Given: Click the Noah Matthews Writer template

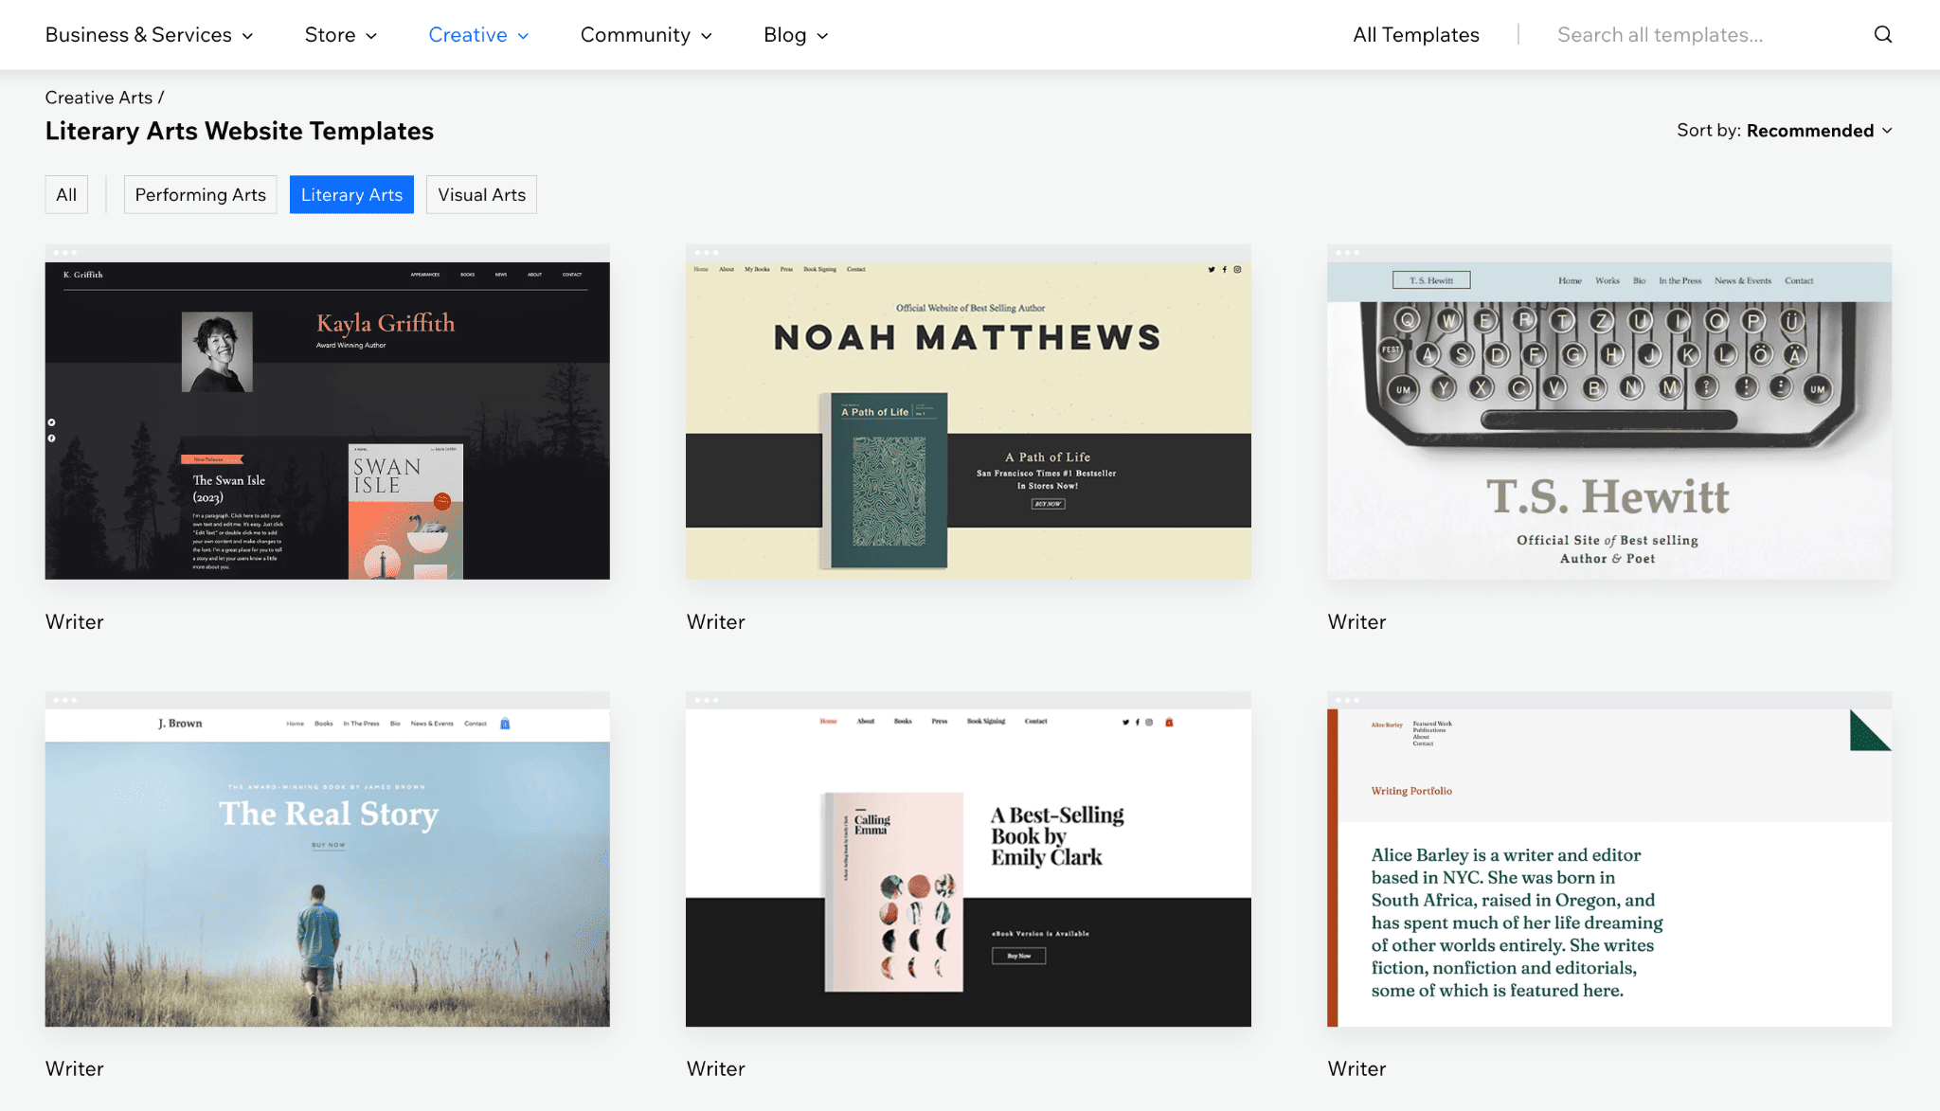Looking at the screenshot, I should (969, 412).
